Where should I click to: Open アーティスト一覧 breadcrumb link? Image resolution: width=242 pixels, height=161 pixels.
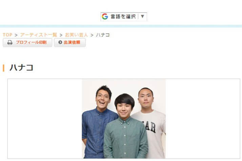click(x=39, y=35)
